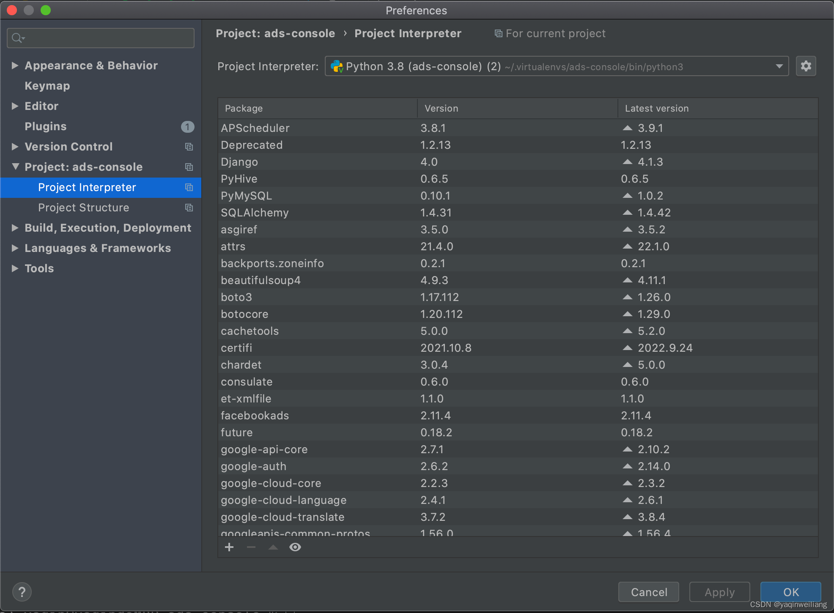Open Plugins settings page
Viewport: 834px width, 613px height.
[46, 126]
